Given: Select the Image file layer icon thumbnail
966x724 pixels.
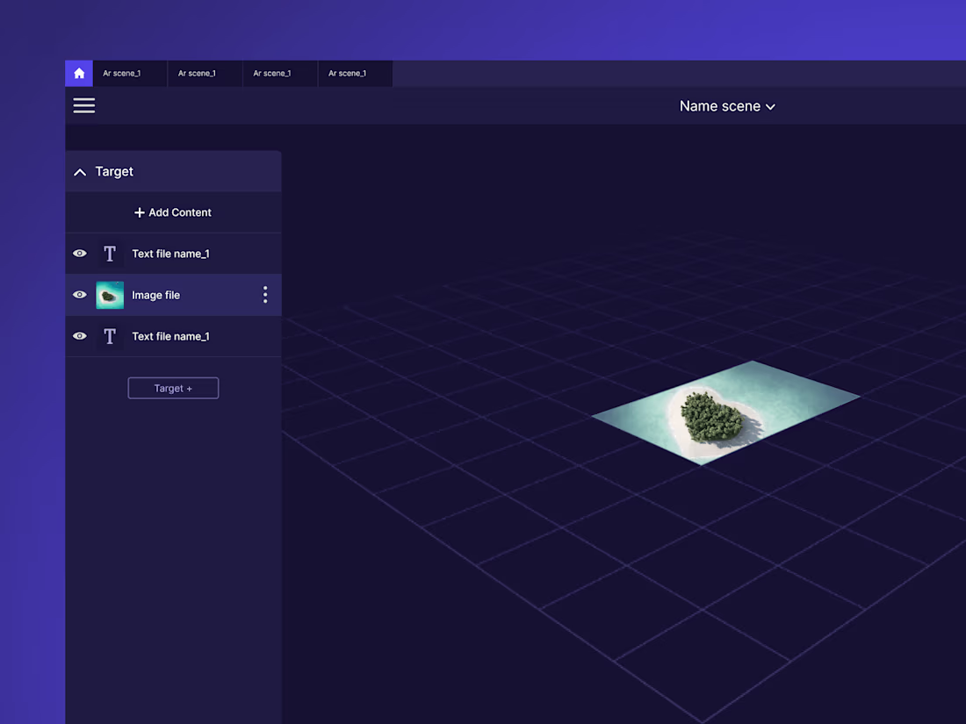Looking at the screenshot, I should pyautogui.click(x=110, y=295).
